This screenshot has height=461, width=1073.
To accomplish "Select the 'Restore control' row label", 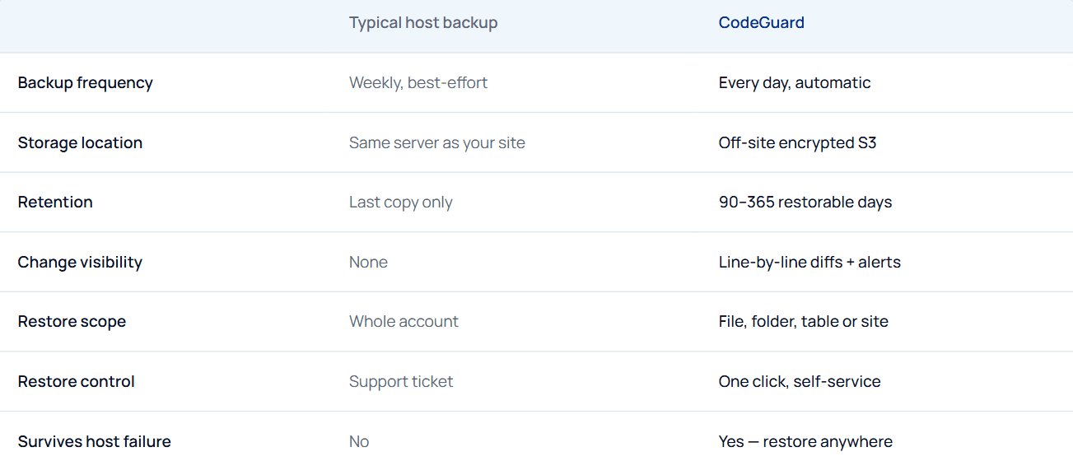I will [77, 382].
